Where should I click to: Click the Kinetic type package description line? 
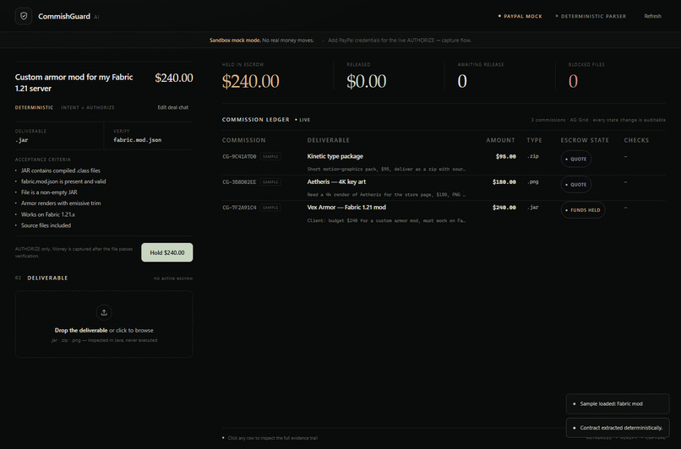pyautogui.click(x=386, y=169)
